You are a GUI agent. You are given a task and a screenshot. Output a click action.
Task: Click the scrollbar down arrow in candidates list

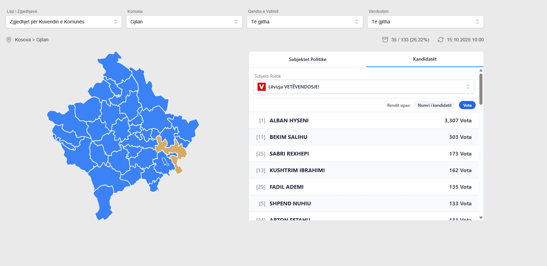pos(481,218)
